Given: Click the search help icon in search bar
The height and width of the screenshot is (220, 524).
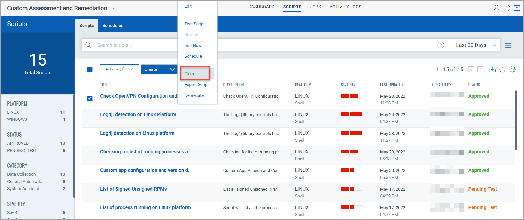Looking at the screenshot, I should [x=441, y=45].
